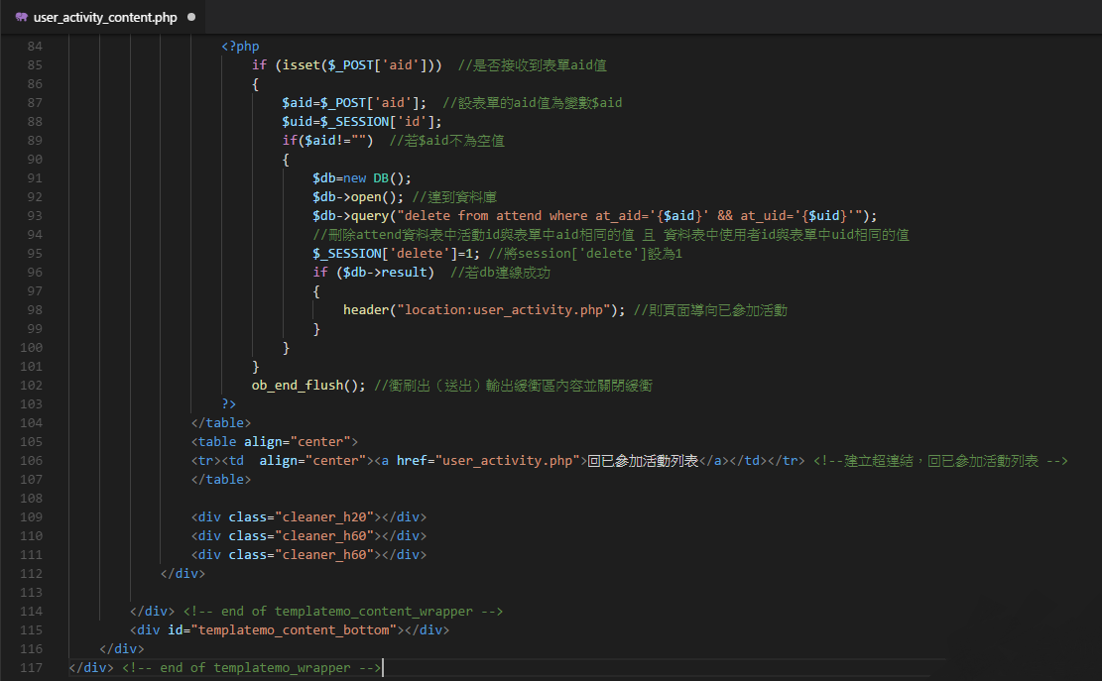The width and height of the screenshot is (1102, 681).
Task: Click the anchor text '回已參加活動列表'
Action: click(x=643, y=461)
